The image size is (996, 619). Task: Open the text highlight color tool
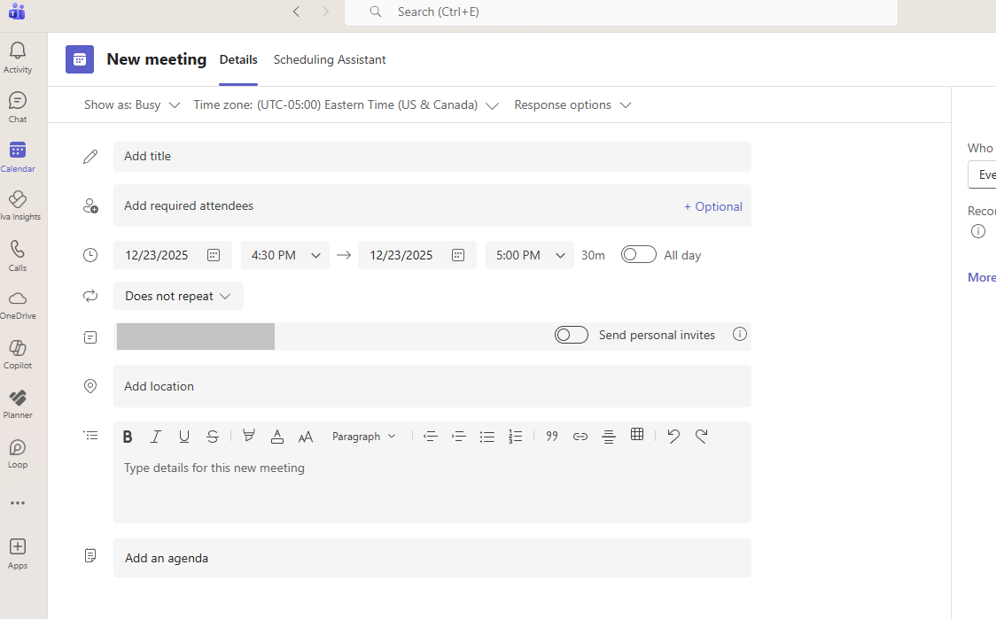(249, 437)
